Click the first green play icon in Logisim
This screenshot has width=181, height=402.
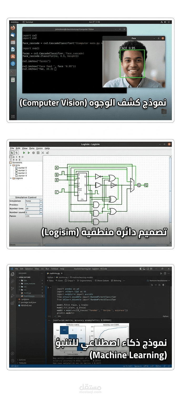pyautogui.click(x=24, y=152)
